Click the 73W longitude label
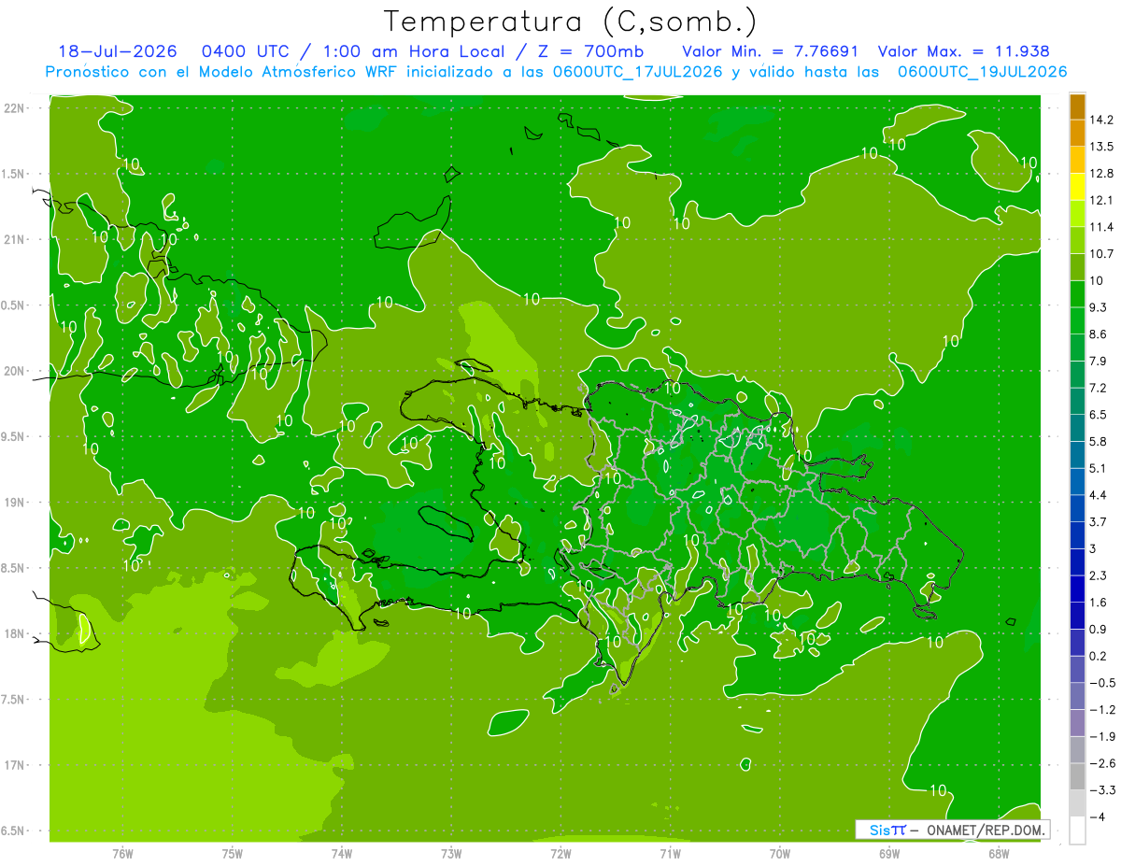Viewport: 1121px width, 866px height. [451, 853]
